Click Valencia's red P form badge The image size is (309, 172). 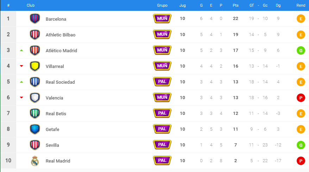pos(301,98)
